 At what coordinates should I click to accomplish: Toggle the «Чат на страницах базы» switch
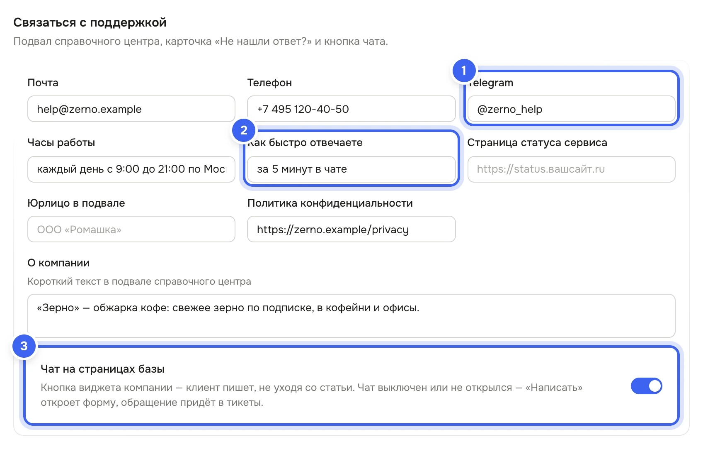[x=646, y=386]
